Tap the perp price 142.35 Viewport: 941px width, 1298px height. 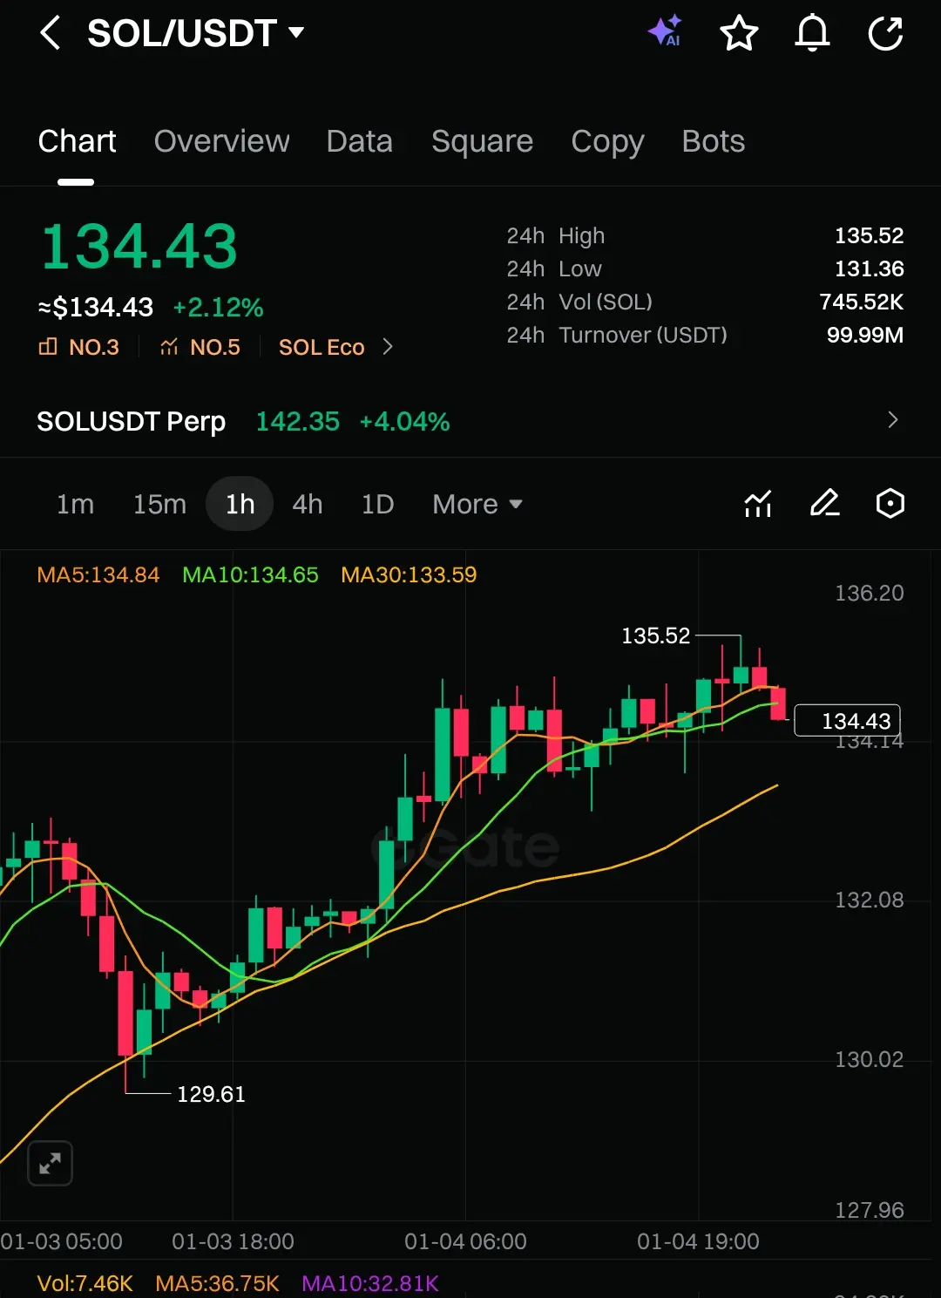297,422
